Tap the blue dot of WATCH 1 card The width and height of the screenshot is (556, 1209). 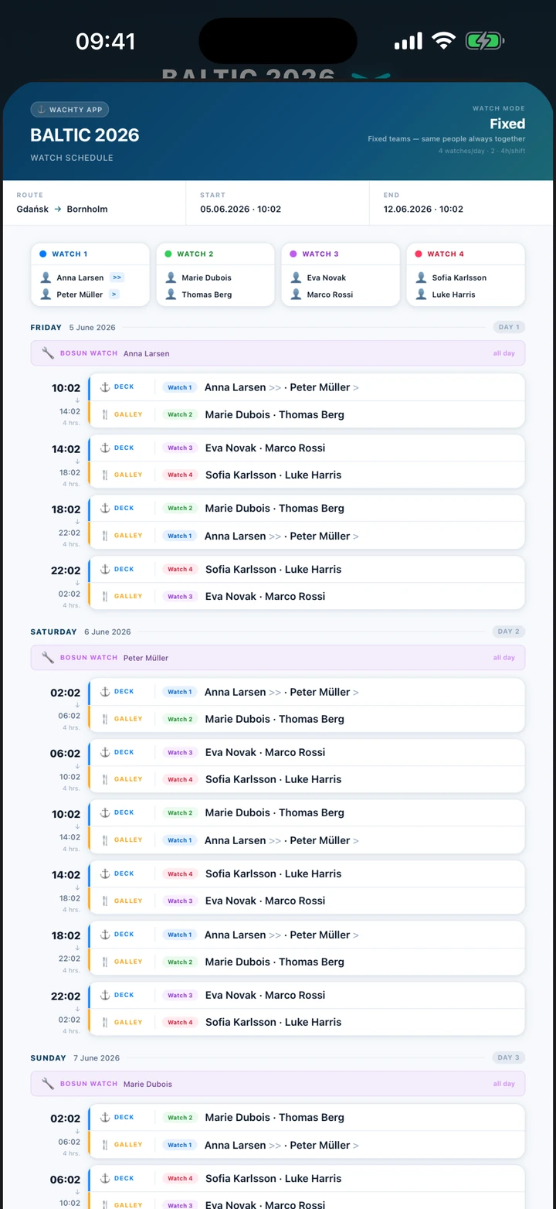[43, 254]
